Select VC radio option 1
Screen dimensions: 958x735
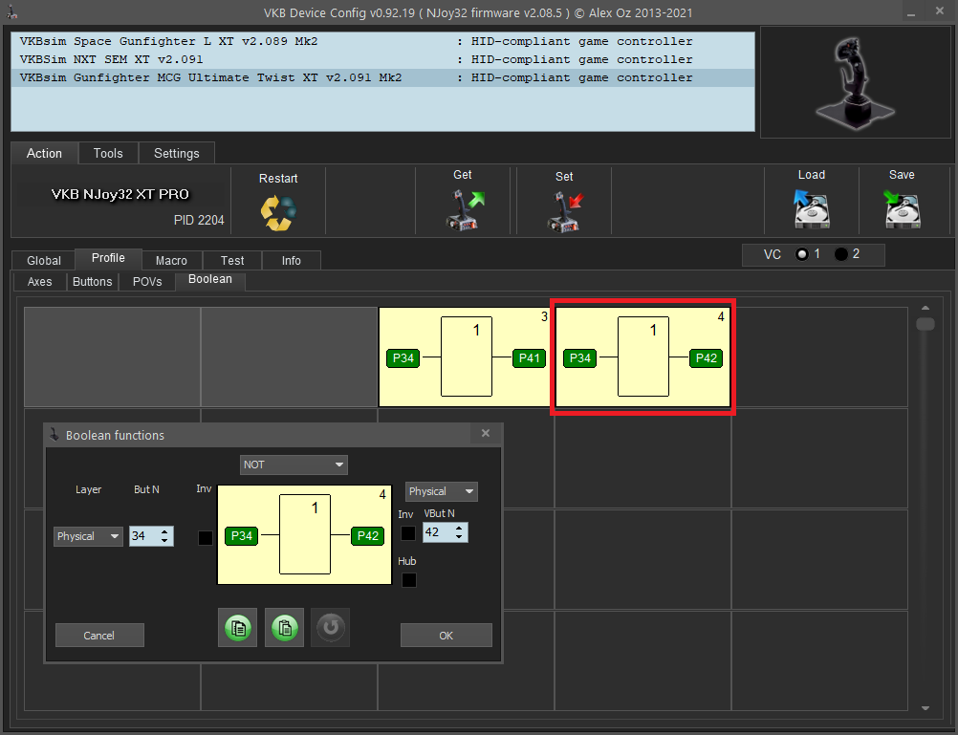coord(802,254)
